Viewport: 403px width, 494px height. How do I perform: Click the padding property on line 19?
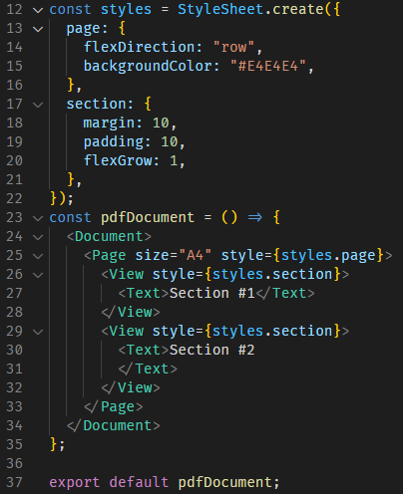click(113, 141)
